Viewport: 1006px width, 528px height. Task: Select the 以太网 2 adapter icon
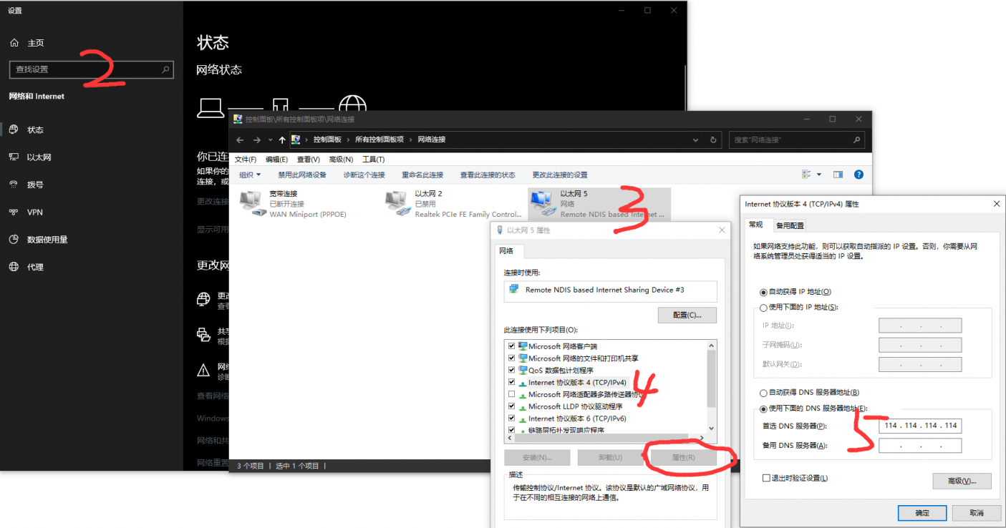pyautogui.click(x=397, y=203)
